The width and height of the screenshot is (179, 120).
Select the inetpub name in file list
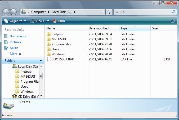pyautogui.click(x=57, y=34)
